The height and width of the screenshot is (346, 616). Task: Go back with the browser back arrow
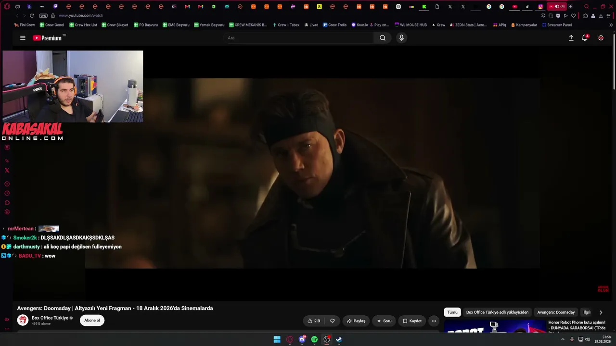coord(17,16)
